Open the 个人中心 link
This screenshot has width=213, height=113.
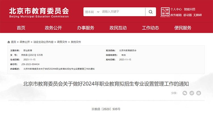tap(176, 9)
